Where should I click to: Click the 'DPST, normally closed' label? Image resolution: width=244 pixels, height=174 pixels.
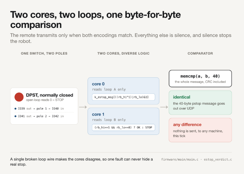50,95
